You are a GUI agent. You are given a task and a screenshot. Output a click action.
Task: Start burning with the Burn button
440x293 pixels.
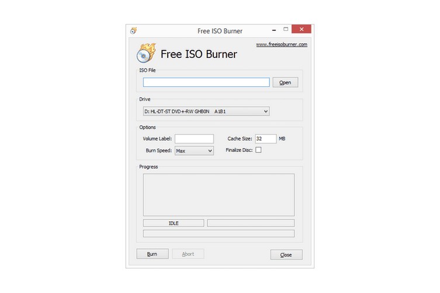point(153,254)
